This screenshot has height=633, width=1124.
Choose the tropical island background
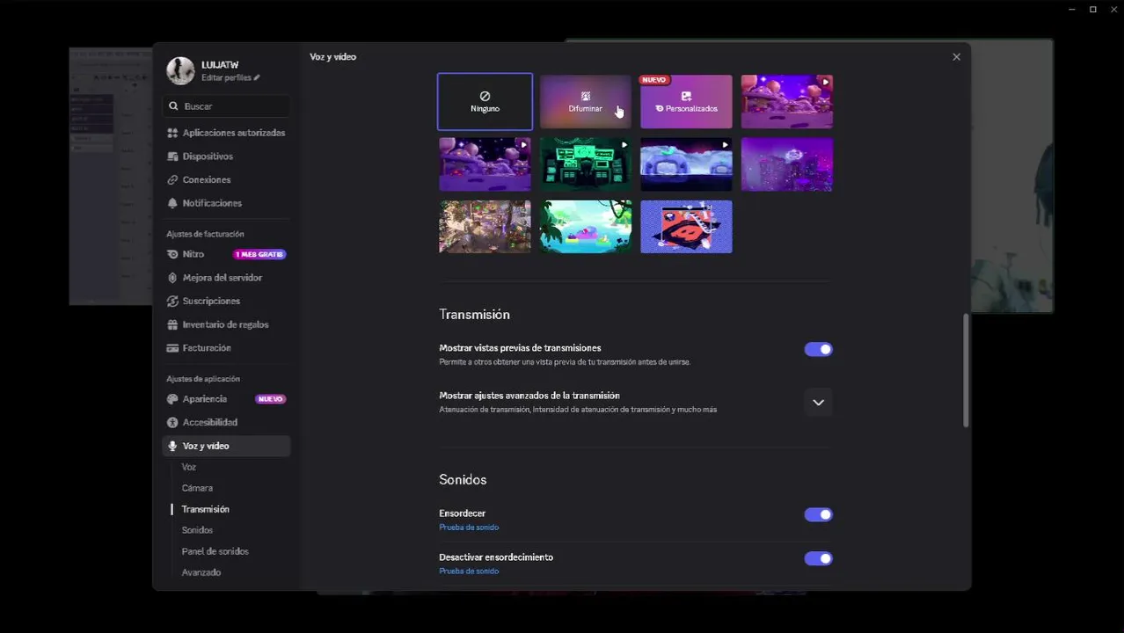point(585,227)
